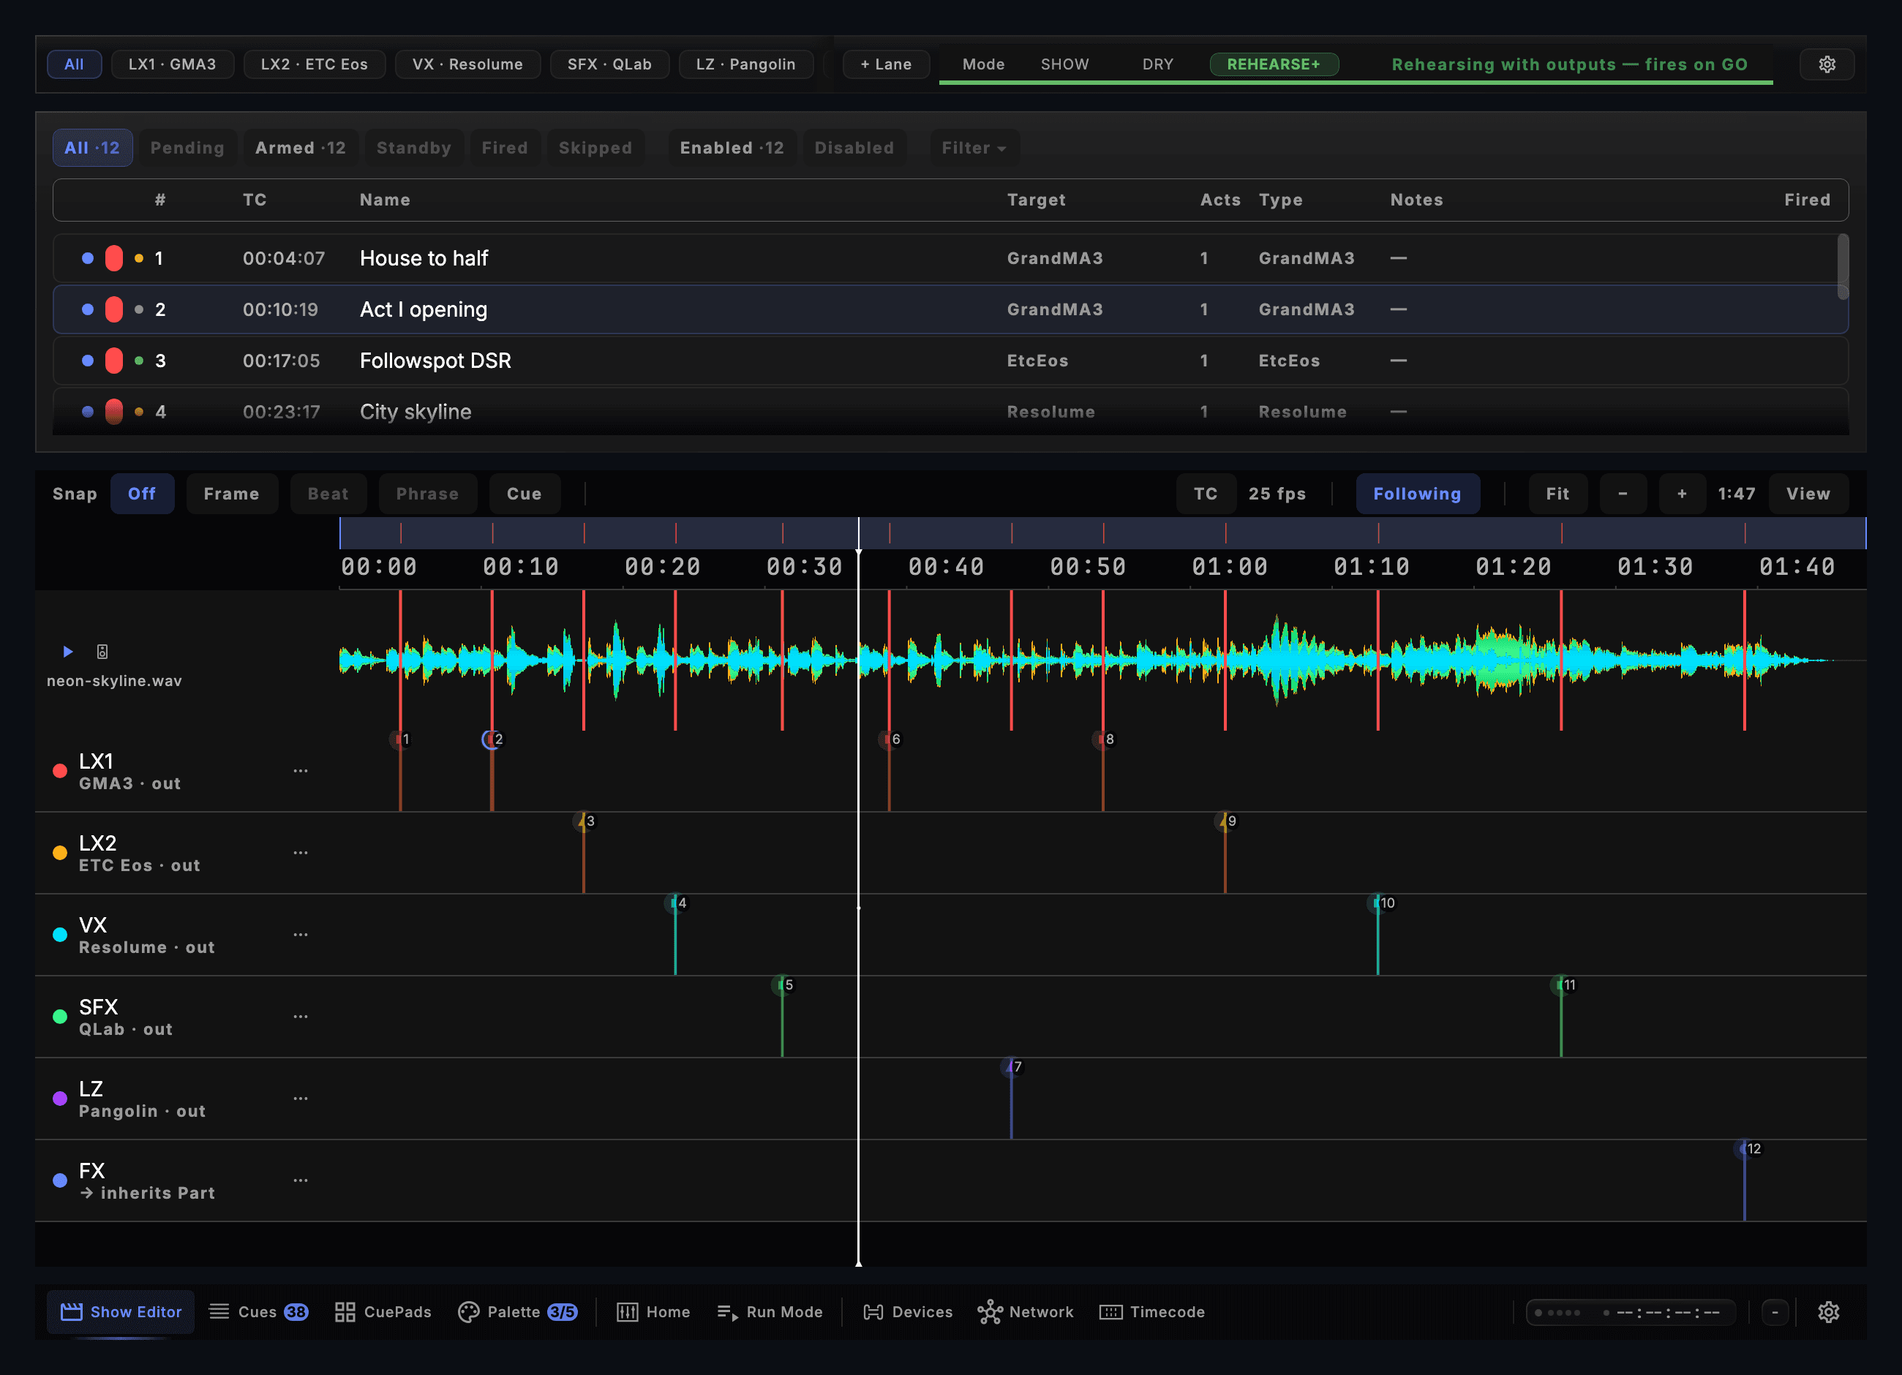1902x1375 pixels.
Task: Set snap to Cue
Action: pyautogui.click(x=524, y=494)
